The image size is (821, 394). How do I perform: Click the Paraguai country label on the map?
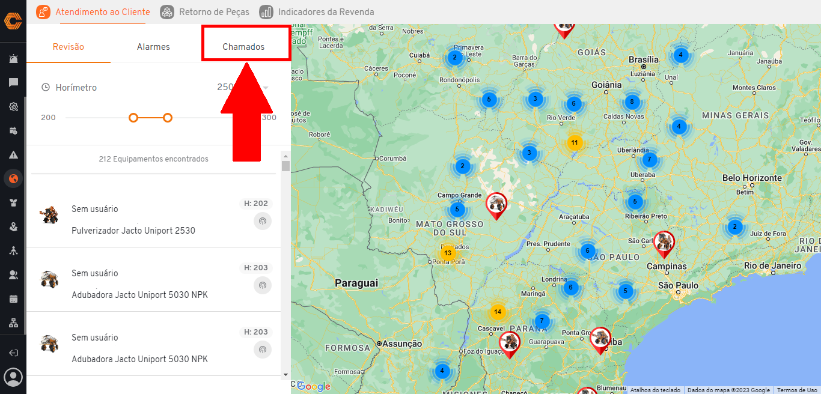click(356, 282)
